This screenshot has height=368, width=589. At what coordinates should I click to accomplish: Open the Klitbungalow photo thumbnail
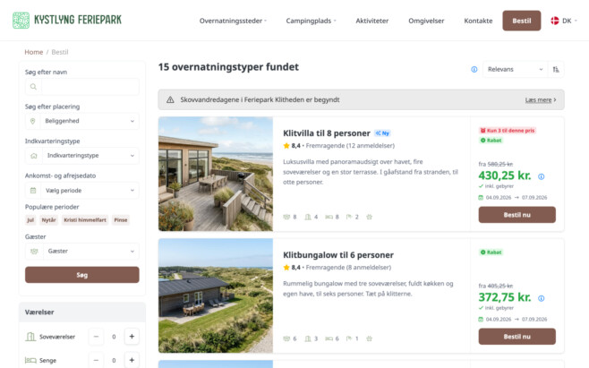216,295
